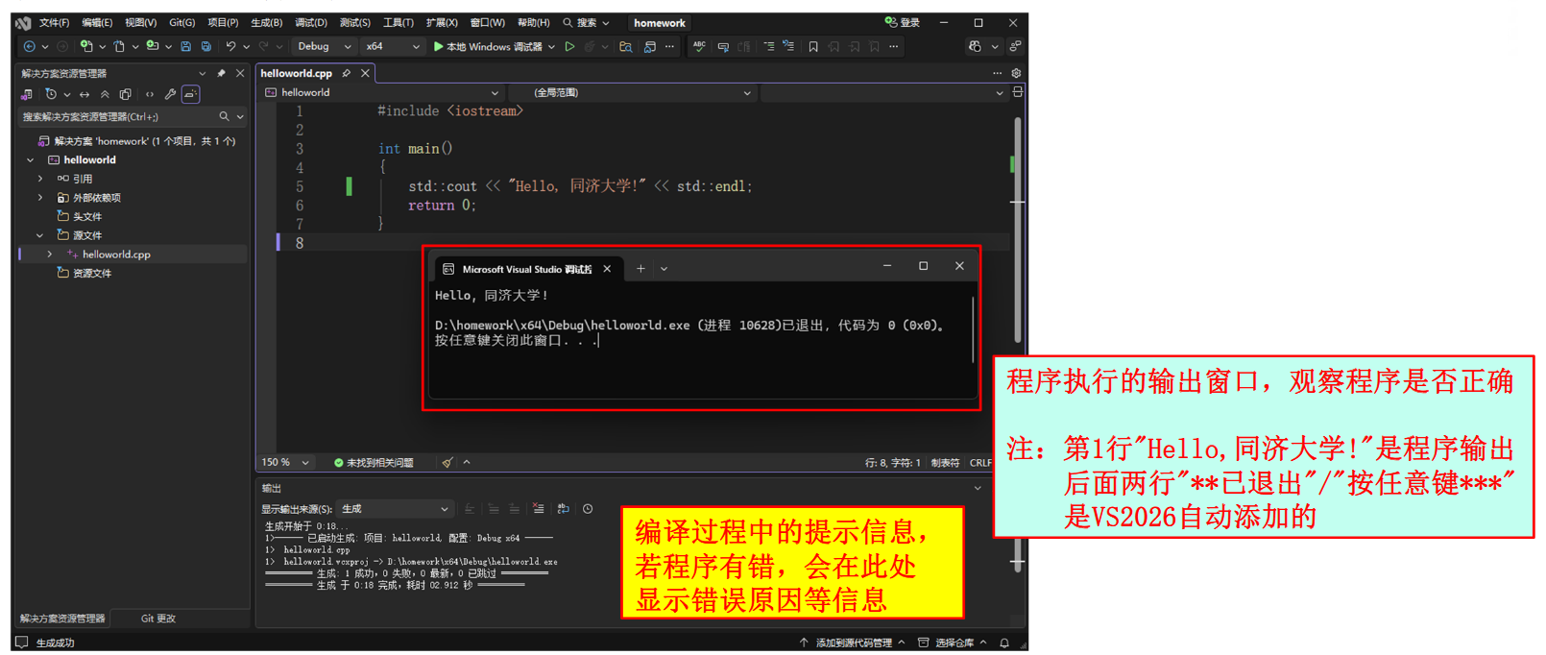Sync with Active Document icon
The height and width of the screenshot is (655, 1546).
85,94
